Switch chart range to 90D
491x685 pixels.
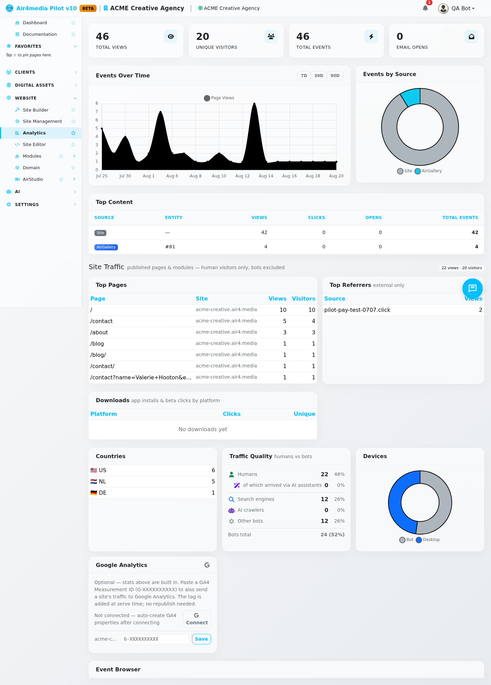pos(335,76)
